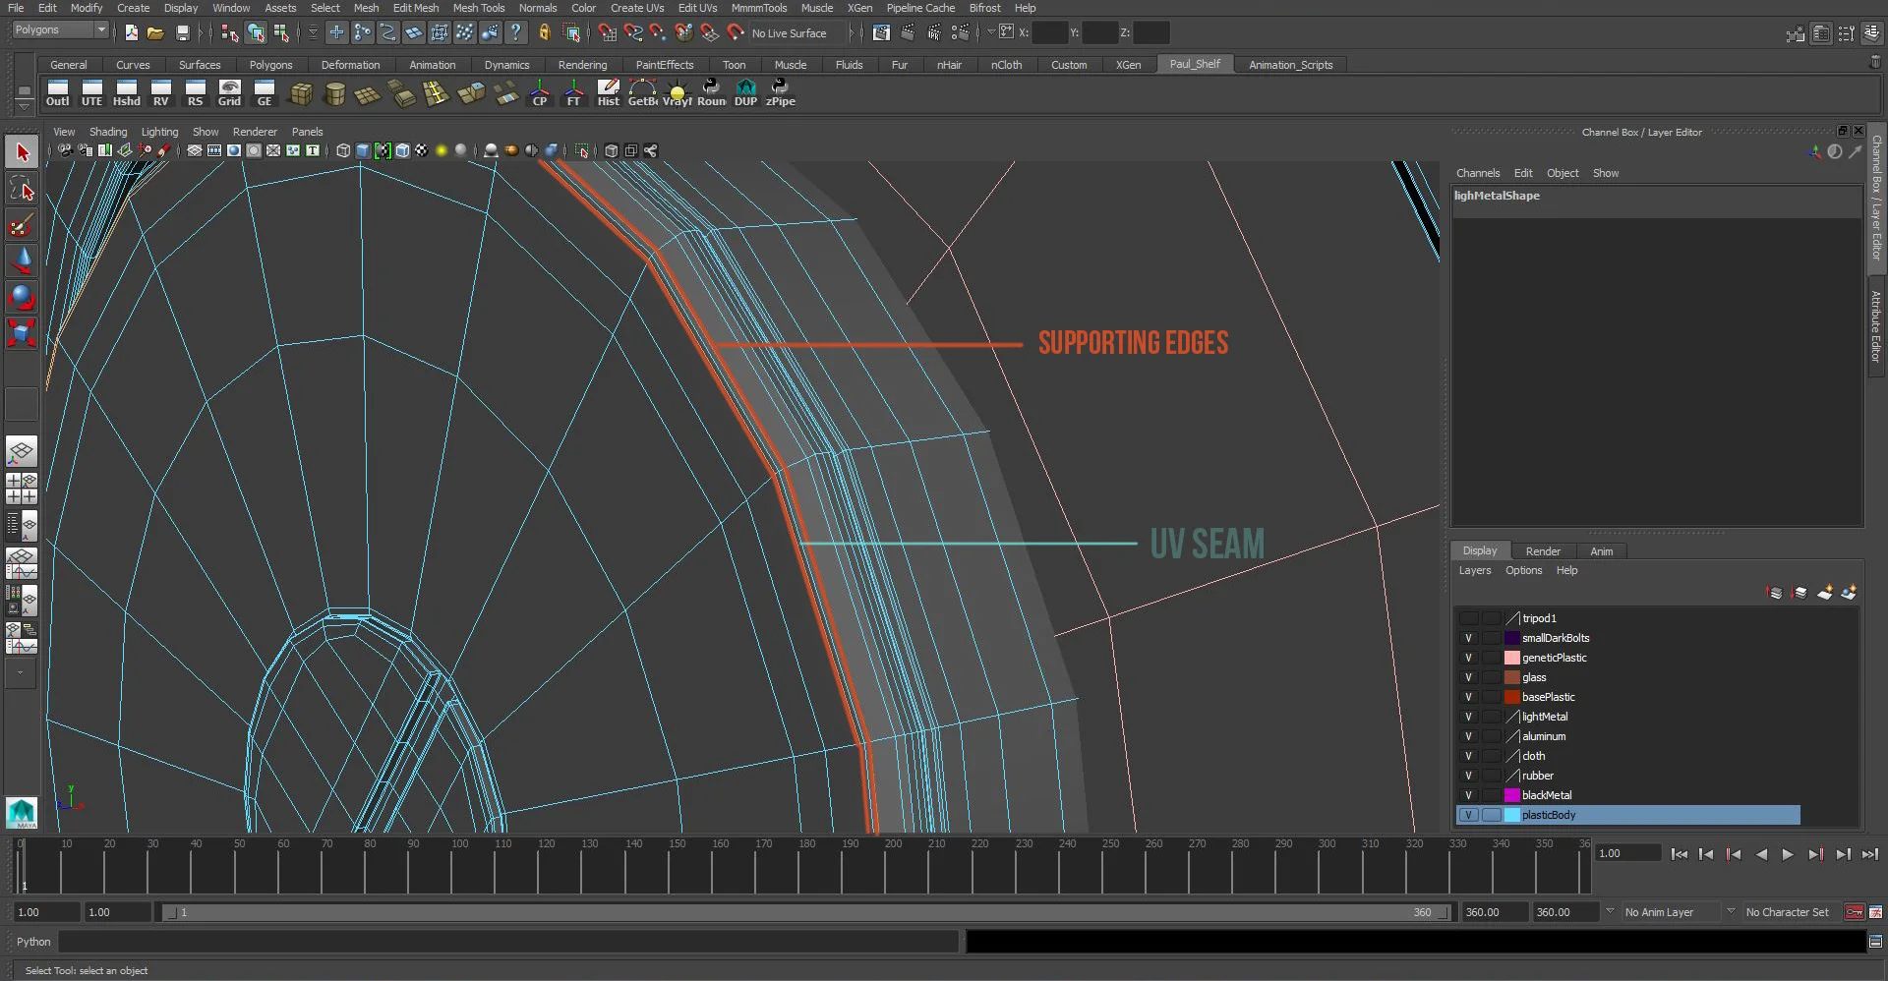Open the Mesh Tools menu

(479, 8)
